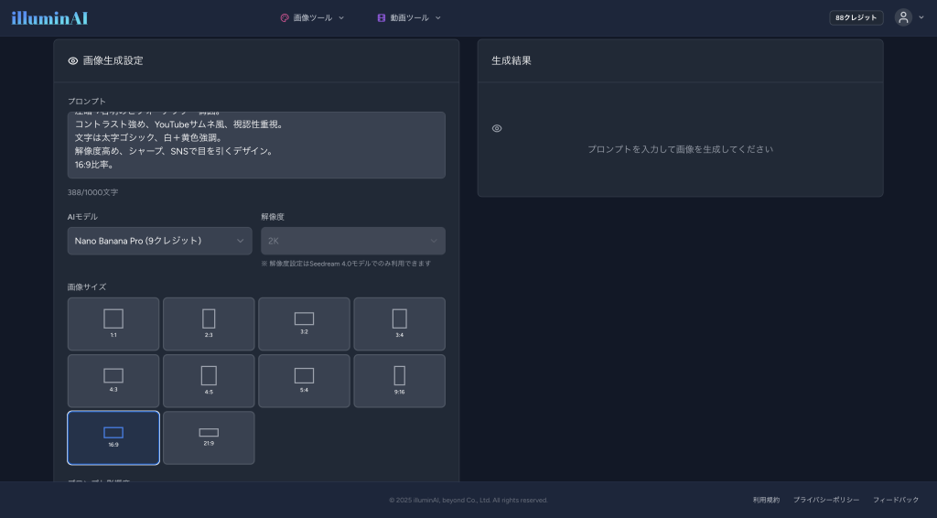Expand the account menu chevron
Viewport: 937px width, 518px height.
click(921, 17)
